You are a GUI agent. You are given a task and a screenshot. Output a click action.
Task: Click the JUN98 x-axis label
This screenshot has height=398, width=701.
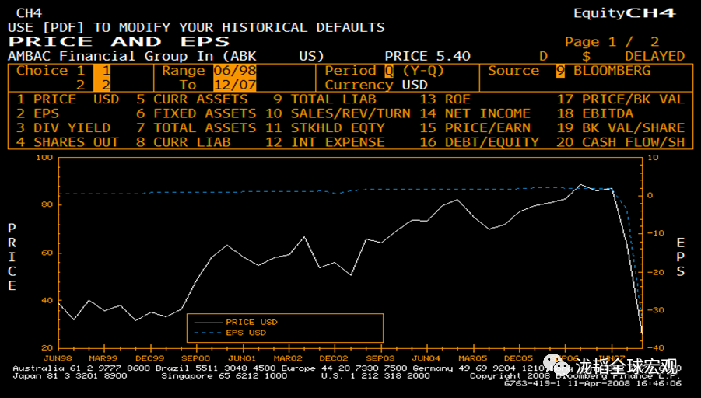click(58, 358)
